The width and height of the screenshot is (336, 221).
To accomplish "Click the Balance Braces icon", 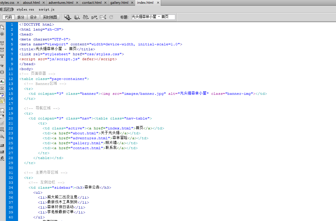I will (2, 72).
